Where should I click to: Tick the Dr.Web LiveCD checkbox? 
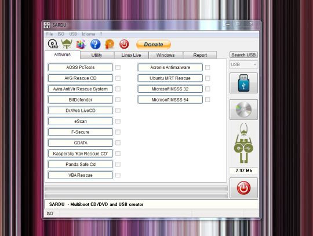pyautogui.click(x=118, y=110)
